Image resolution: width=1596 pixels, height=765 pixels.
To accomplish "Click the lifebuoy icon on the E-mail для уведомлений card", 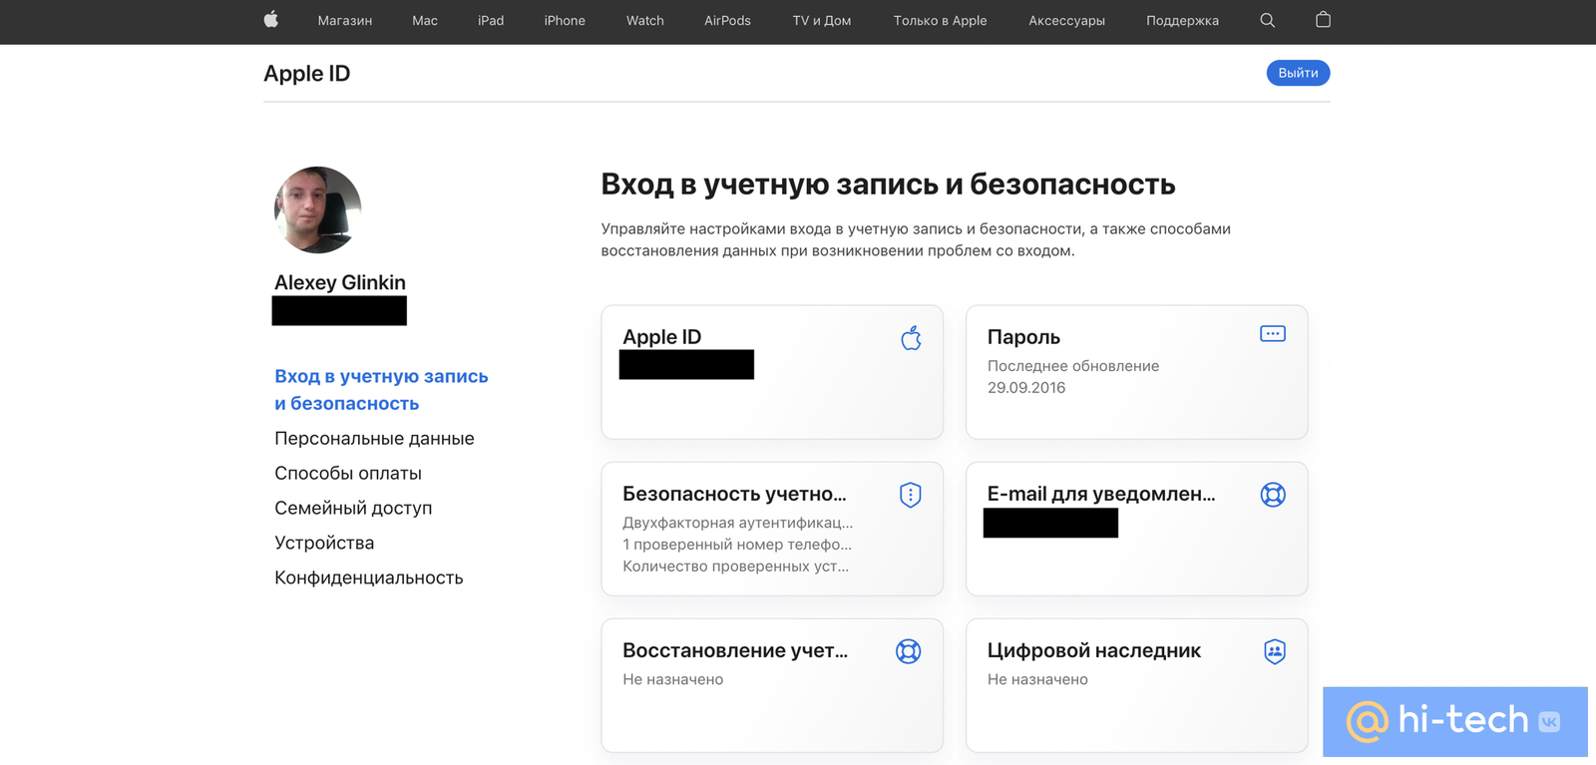I will point(1272,495).
